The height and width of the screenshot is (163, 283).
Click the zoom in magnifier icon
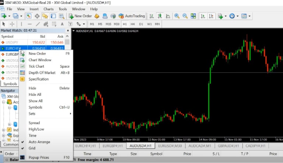coord(177,16)
